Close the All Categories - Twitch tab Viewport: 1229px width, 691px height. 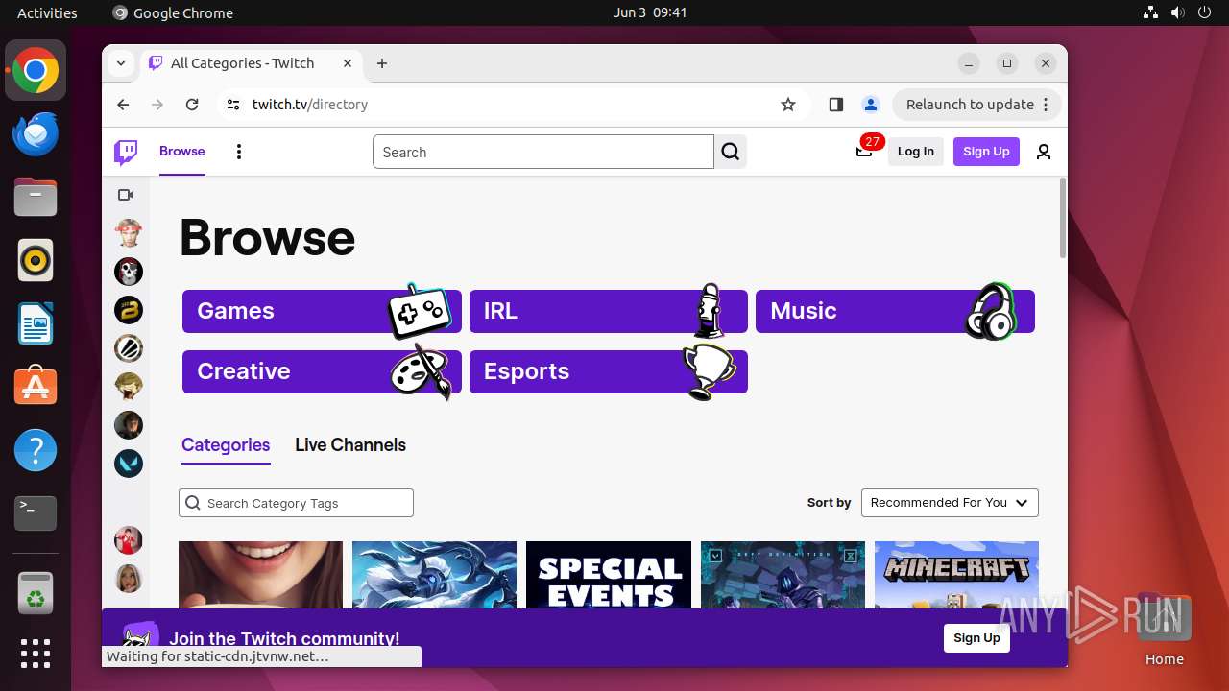(x=348, y=63)
